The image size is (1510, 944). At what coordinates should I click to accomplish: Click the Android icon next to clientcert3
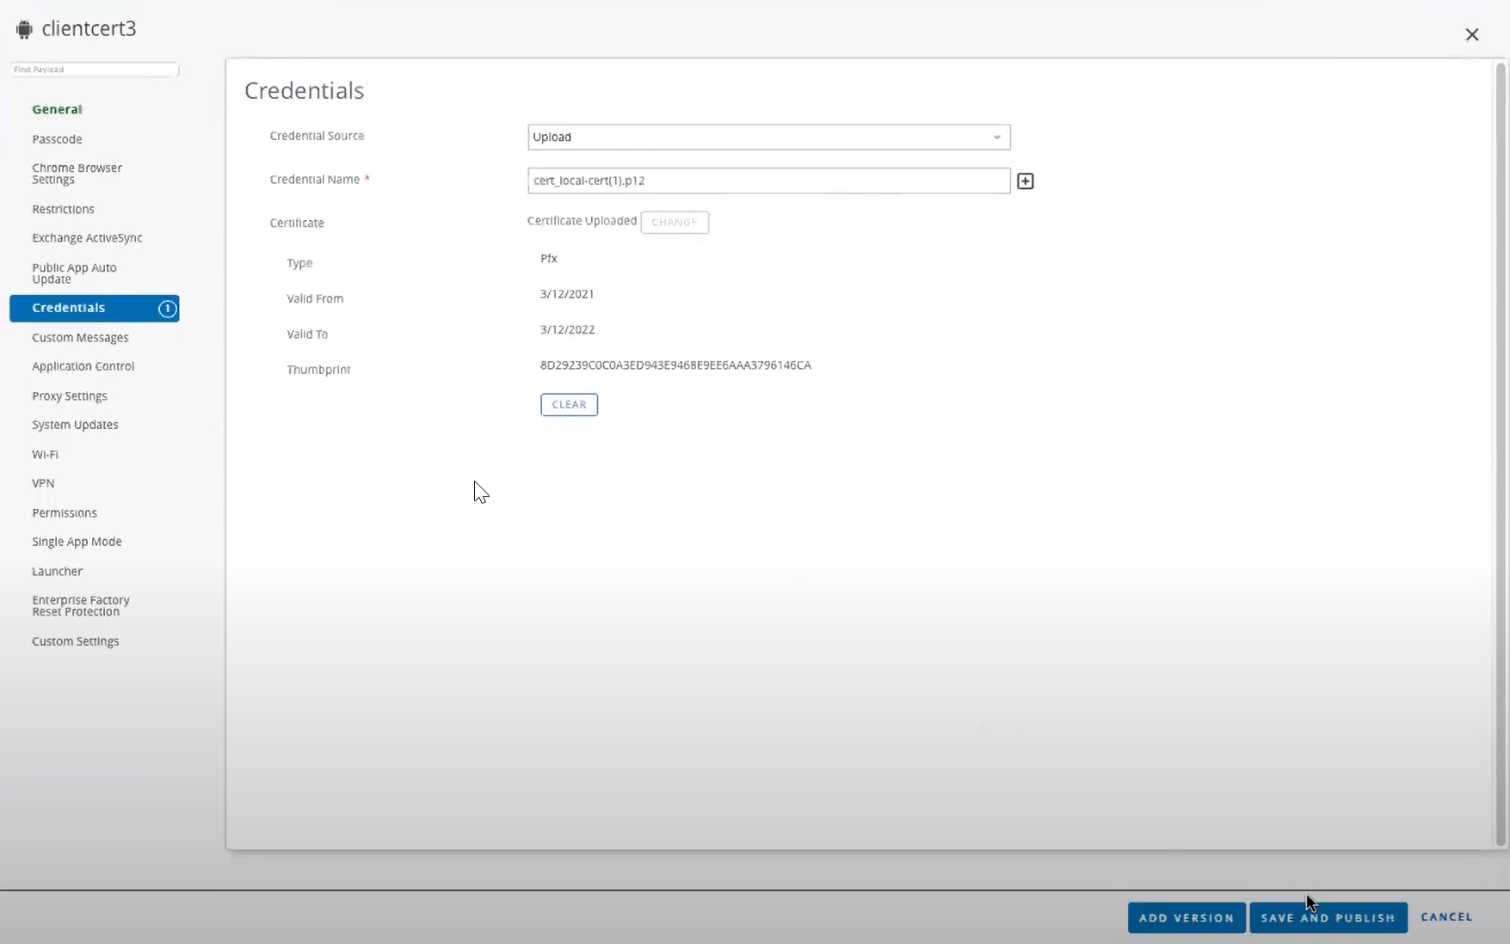pos(24,29)
